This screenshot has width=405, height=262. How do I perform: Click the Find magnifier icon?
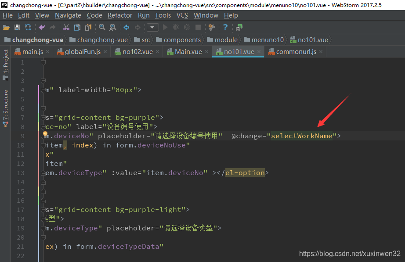click(102, 27)
